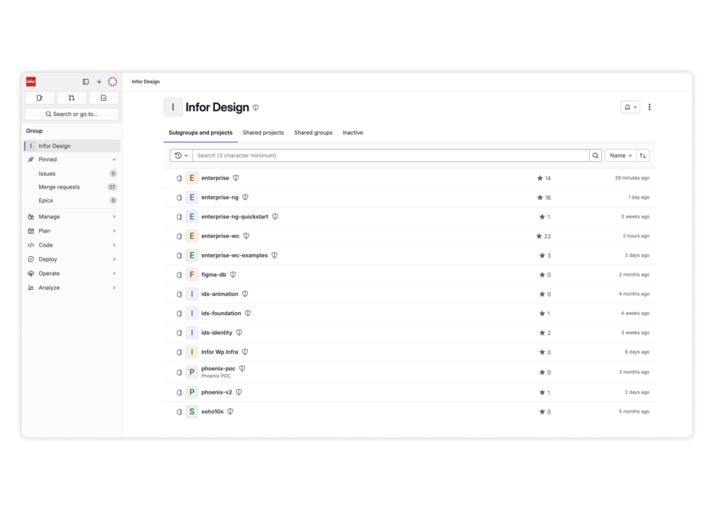Click shield icon beside phoenix-poc
The height and width of the screenshot is (509, 715).
tap(242, 369)
